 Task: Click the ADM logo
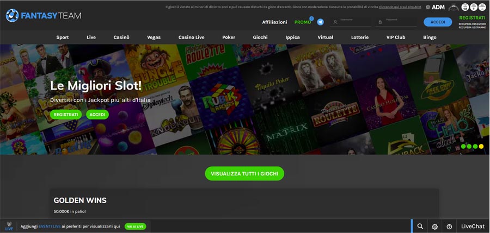[436, 7]
